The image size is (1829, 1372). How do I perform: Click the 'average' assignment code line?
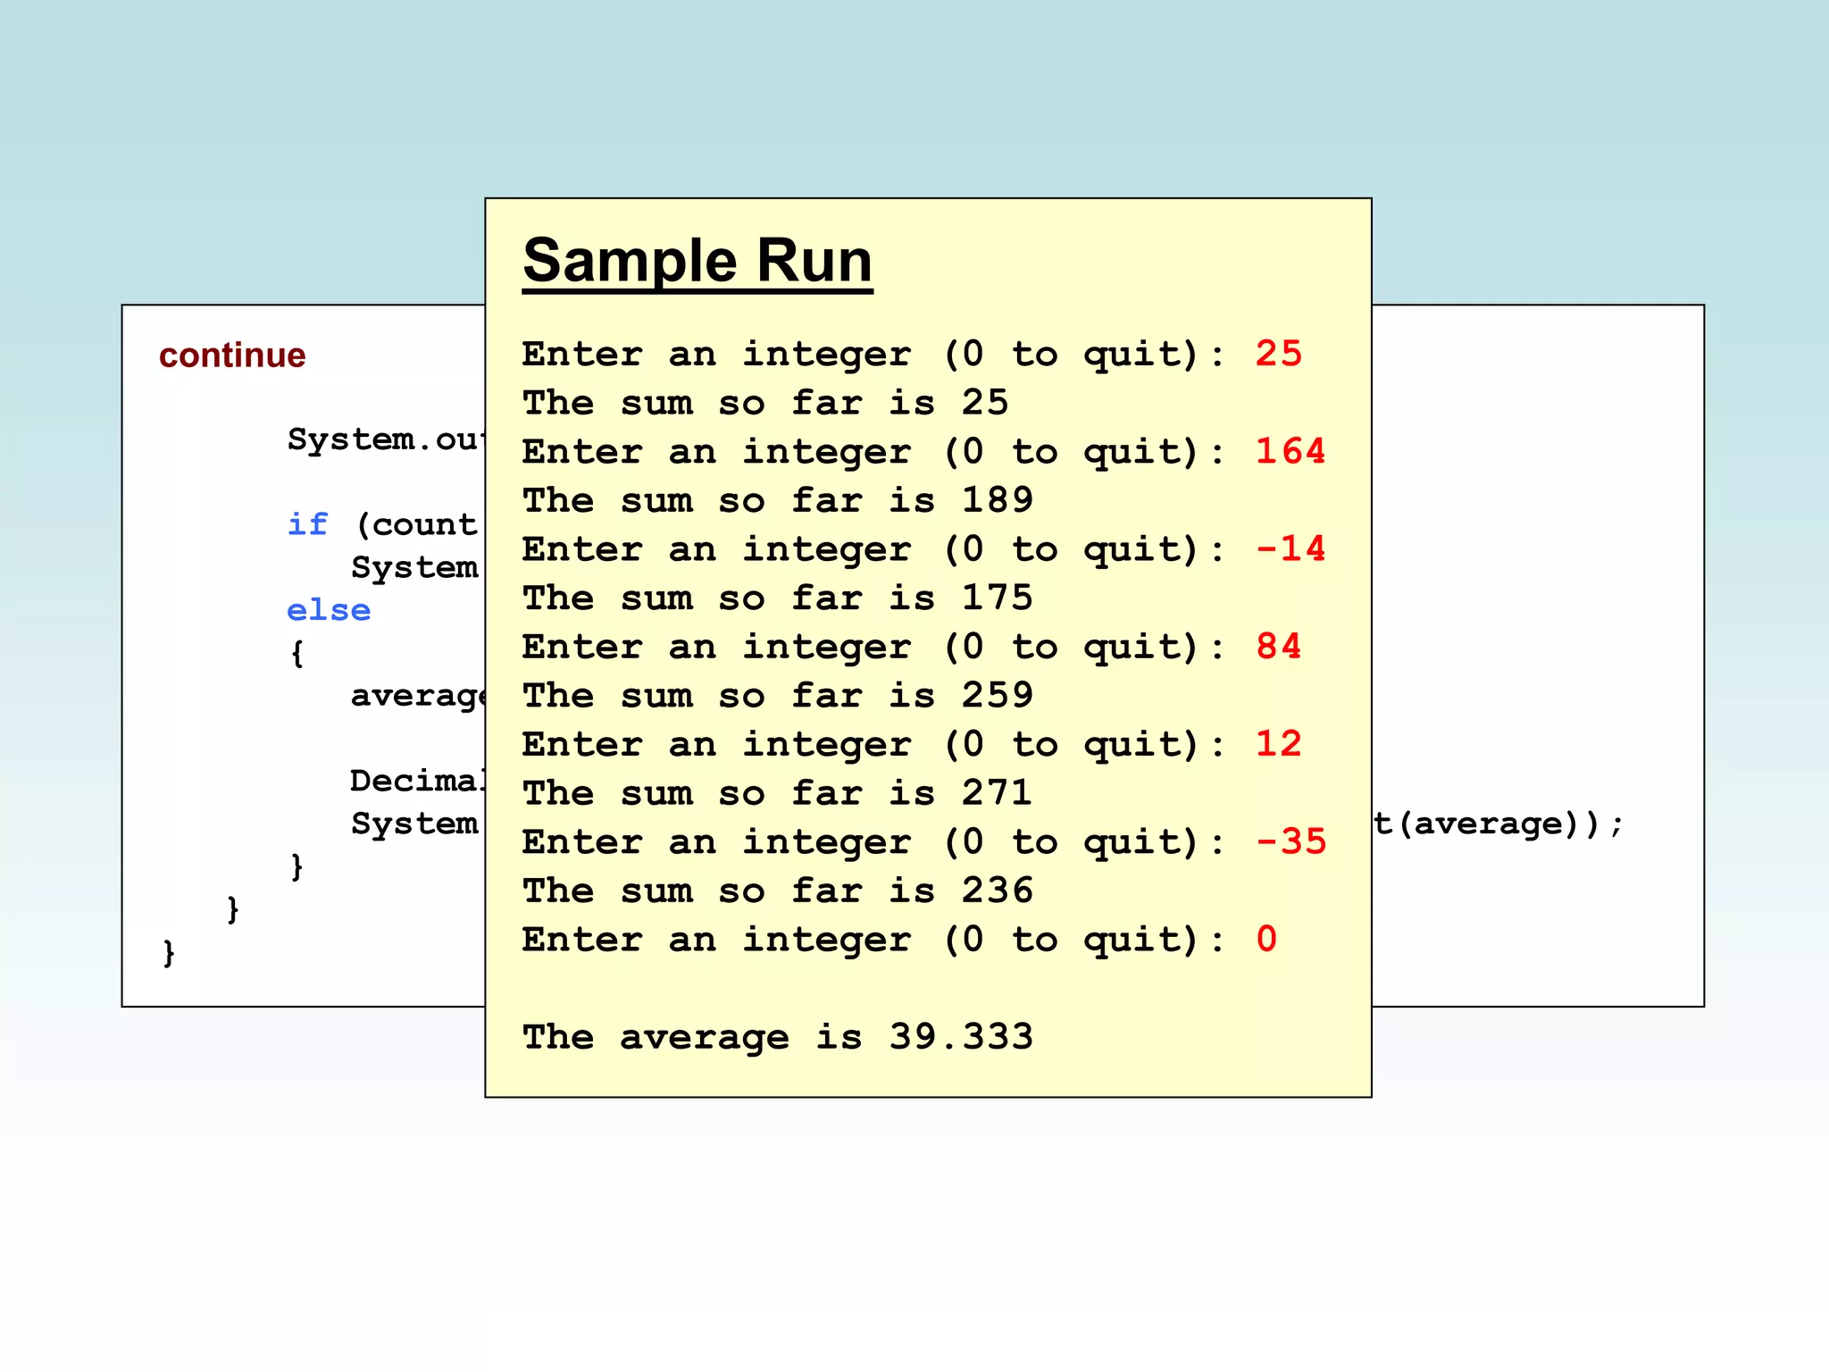click(417, 696)
